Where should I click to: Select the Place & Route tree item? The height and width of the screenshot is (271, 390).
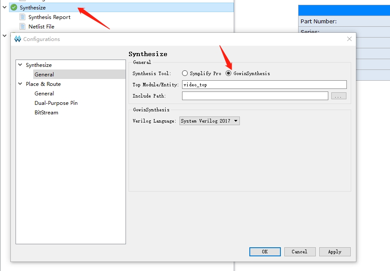coord(43,84)
